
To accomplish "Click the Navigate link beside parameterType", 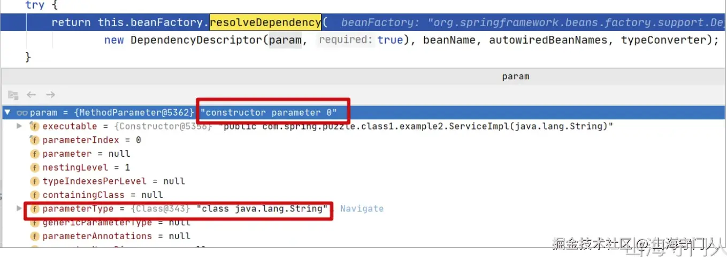I will click(x=362, y=209).
